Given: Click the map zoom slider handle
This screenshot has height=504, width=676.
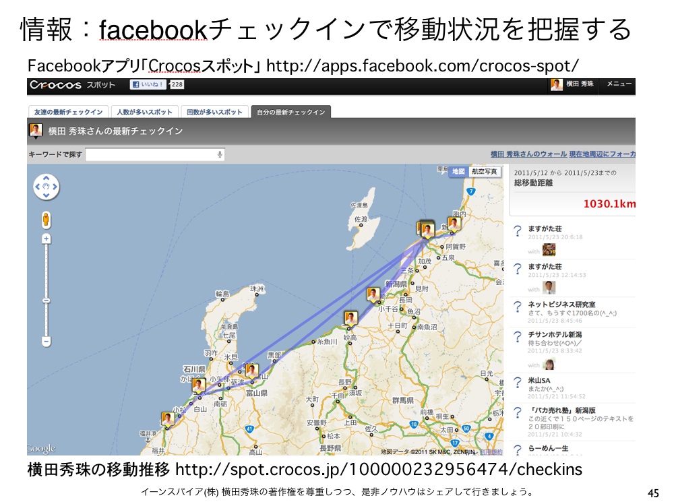Looking at the screenshot, I should [x=46, y=300].
